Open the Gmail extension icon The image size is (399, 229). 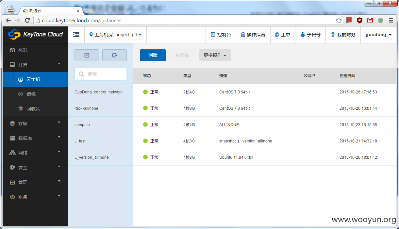370,20
